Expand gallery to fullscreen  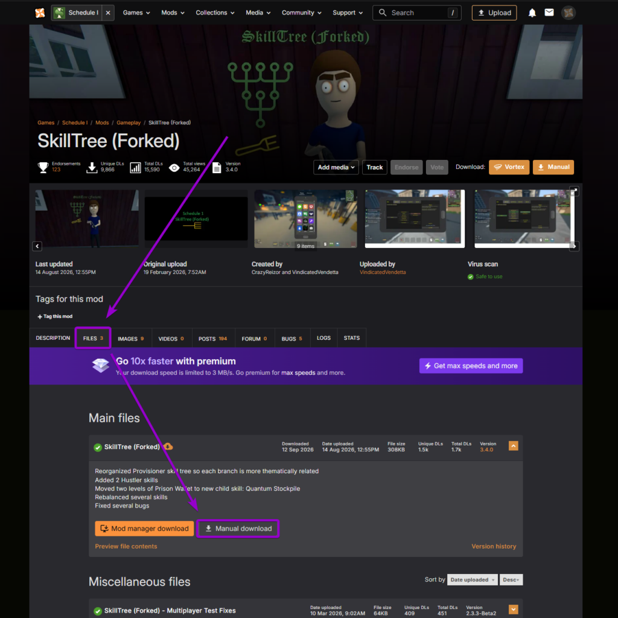tap(574, 191)
